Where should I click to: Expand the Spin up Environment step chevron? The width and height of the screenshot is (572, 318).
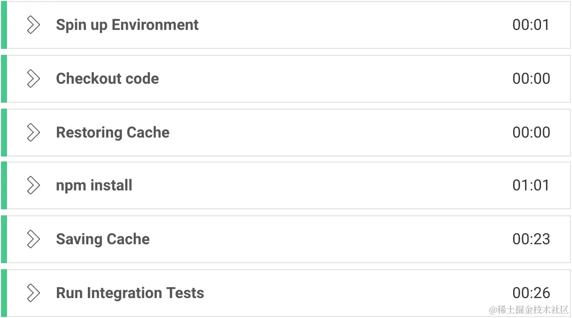[33, 25]
